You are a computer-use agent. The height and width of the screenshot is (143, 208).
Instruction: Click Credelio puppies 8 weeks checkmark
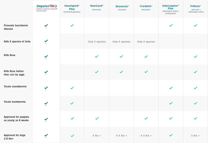coord(146,118)
